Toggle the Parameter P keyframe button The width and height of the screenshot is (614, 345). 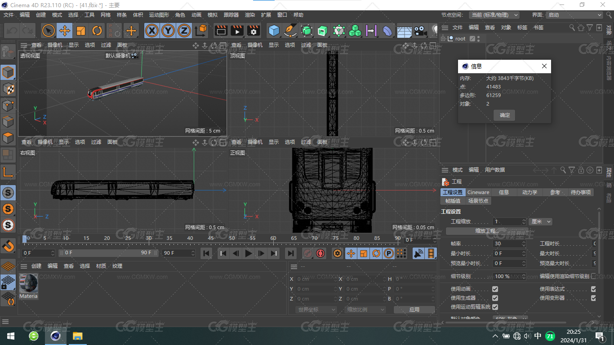tap(389, 253)
